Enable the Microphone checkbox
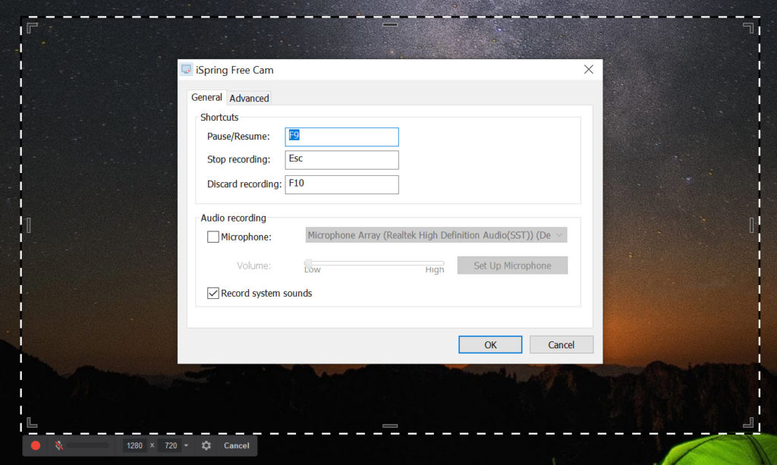 [213, 237]
